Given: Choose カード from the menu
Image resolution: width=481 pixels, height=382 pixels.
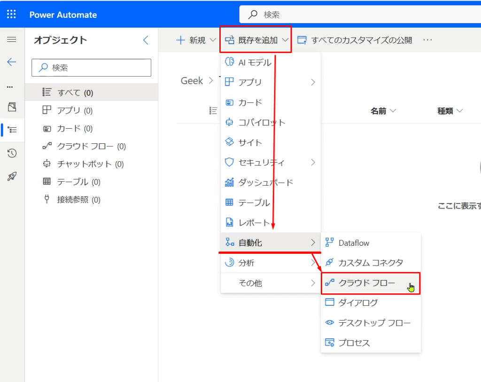Looking at the screenshot, I should [x=271, y=102].
